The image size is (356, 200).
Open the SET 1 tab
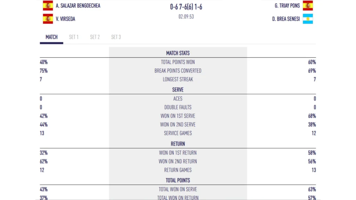pyautogui.click(x=74, y=37)
